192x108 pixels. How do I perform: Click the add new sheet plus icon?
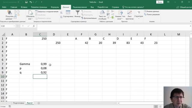[x=39, y=103]
